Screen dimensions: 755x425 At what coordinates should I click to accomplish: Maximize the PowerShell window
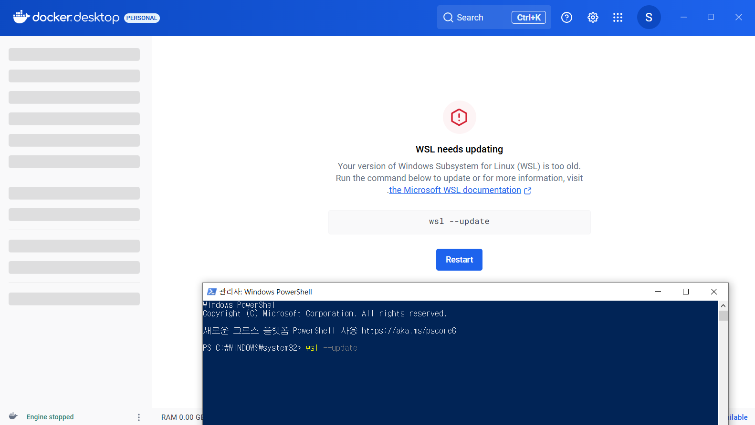[686, 292]
